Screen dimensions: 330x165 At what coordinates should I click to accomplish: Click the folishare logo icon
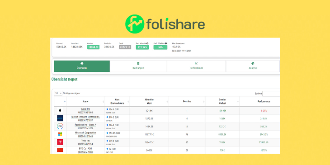[135, 24]
